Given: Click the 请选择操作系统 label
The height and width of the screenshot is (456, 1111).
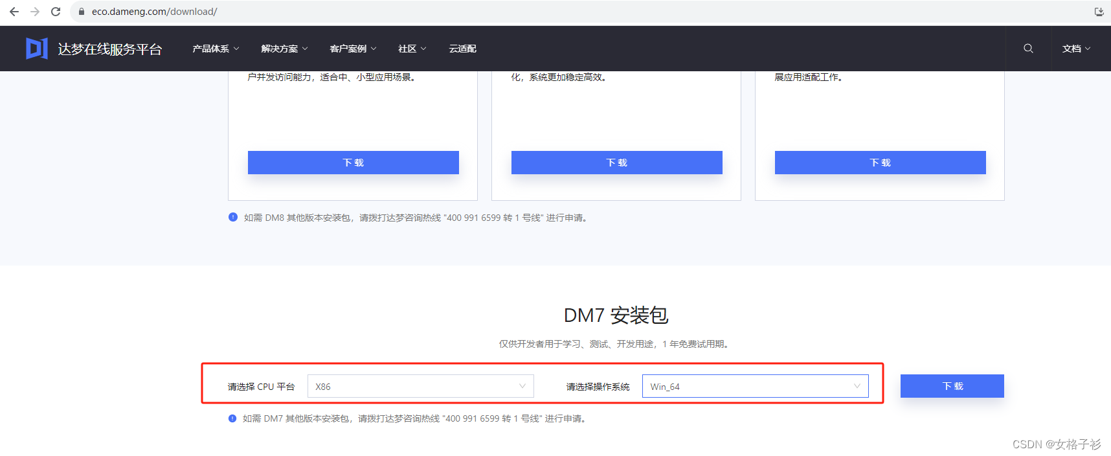Looking at the screenshot, I should 598,387.
